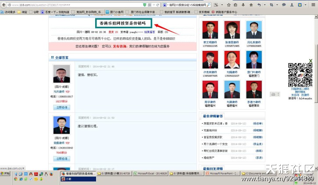
Task: Go to the browser home page icon
Action: 251,5
